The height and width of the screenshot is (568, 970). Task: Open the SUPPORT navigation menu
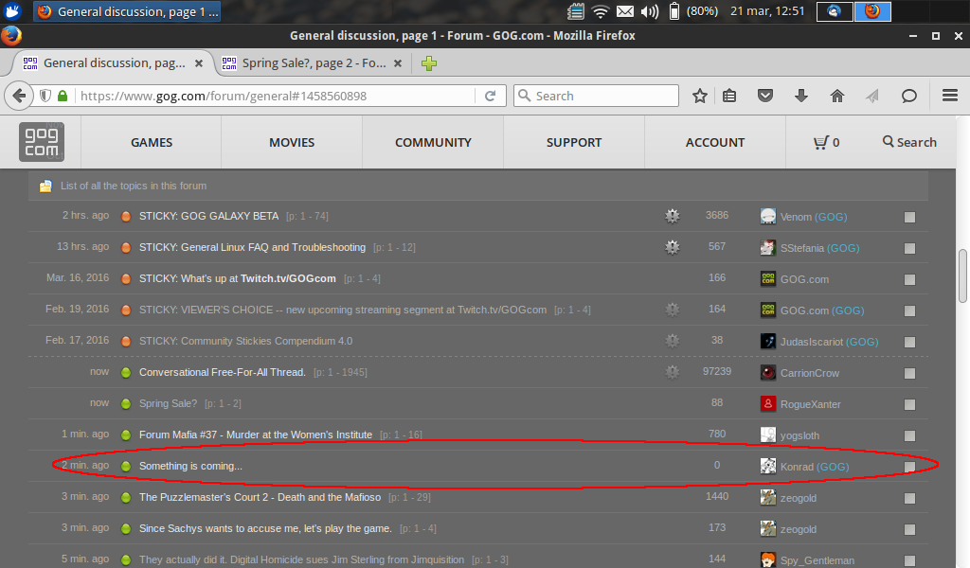[x=574, y=142]
